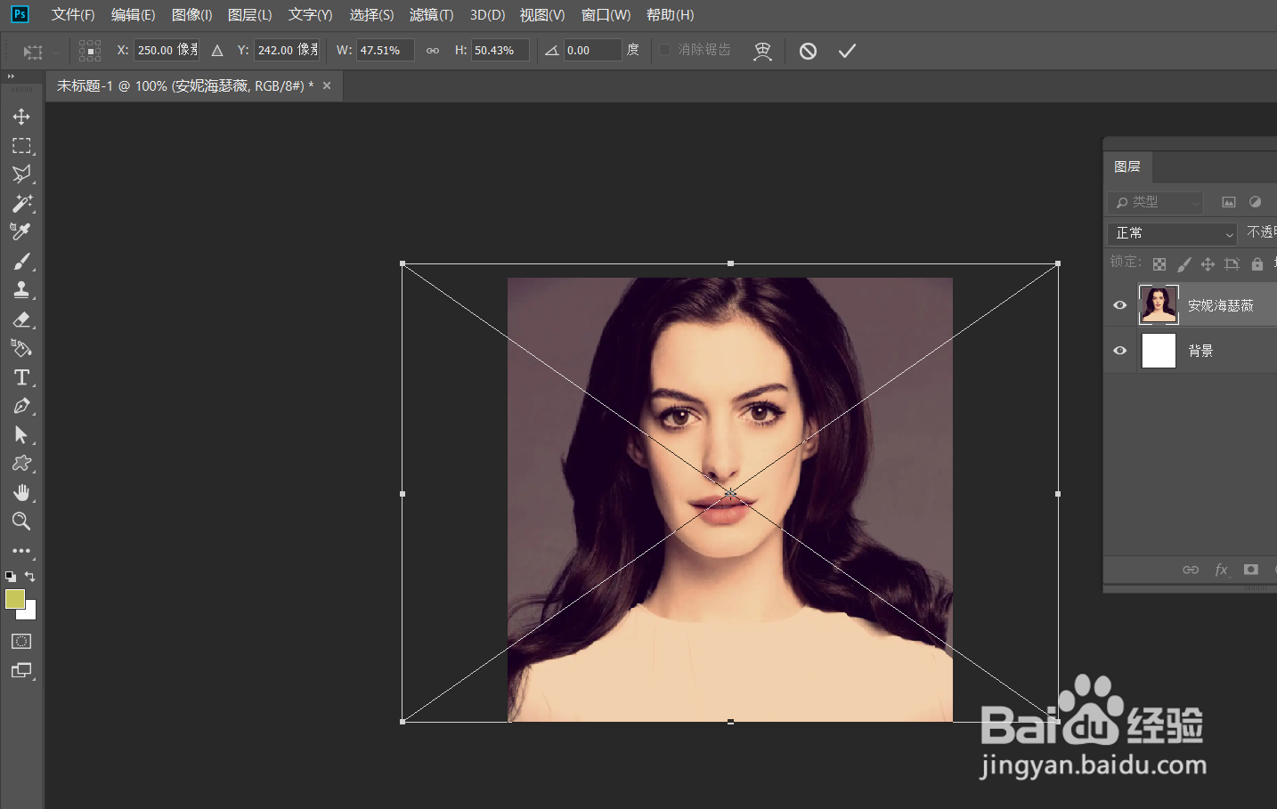
Task: Select the Move tool
Action: [21, 117]
